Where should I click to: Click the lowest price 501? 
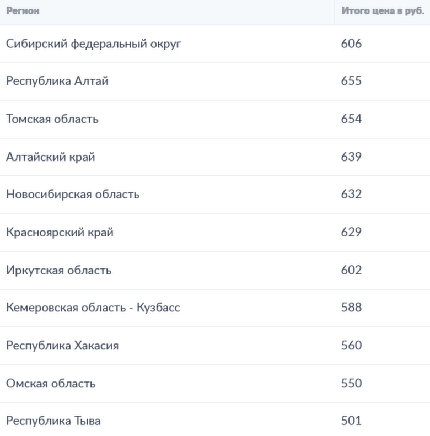coord(351,421)
